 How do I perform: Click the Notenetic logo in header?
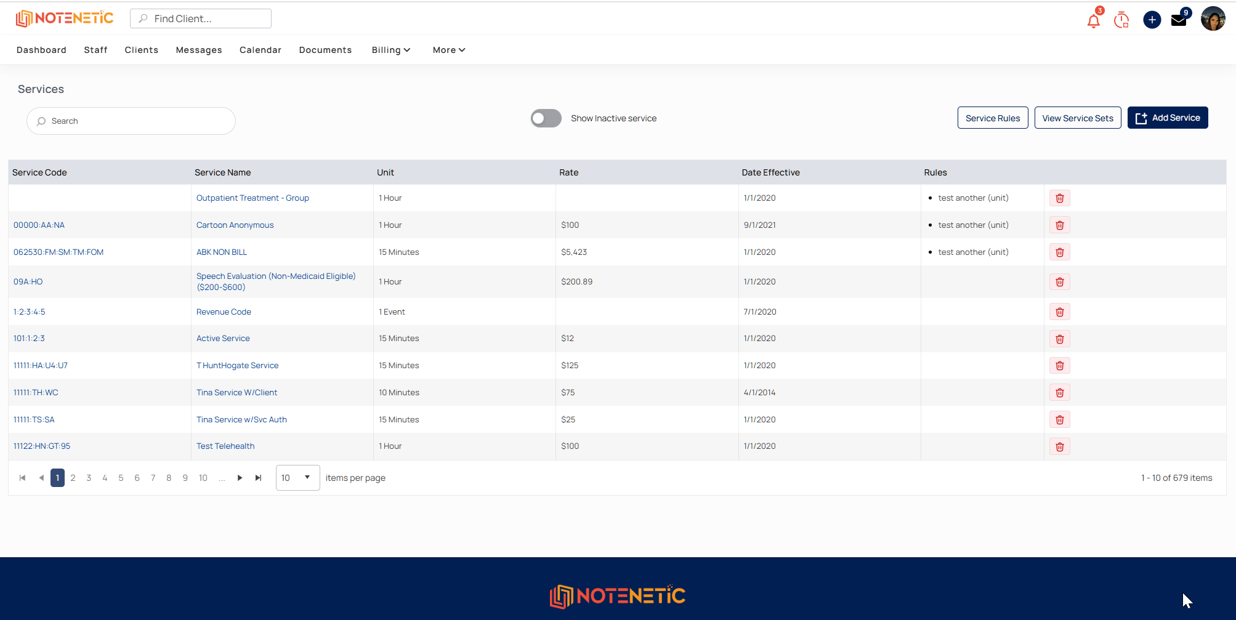(x=65, y=18)
